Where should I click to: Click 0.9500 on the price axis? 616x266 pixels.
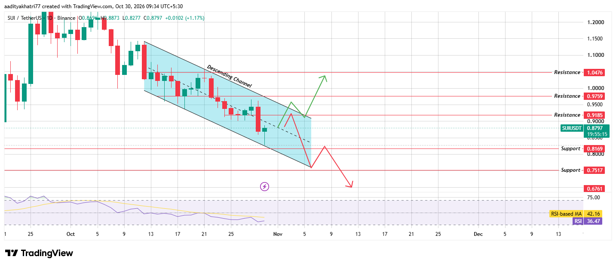coord(595,105)
